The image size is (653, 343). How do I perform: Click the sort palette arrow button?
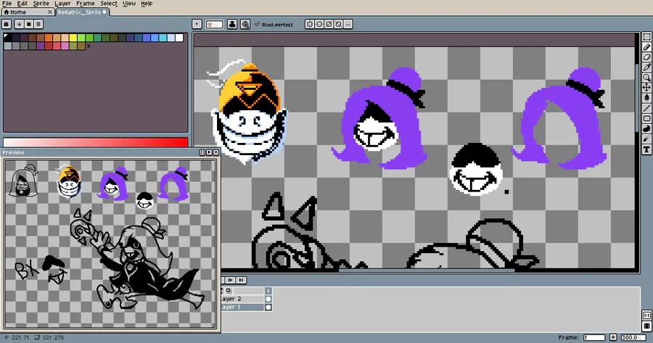[19, 24]
